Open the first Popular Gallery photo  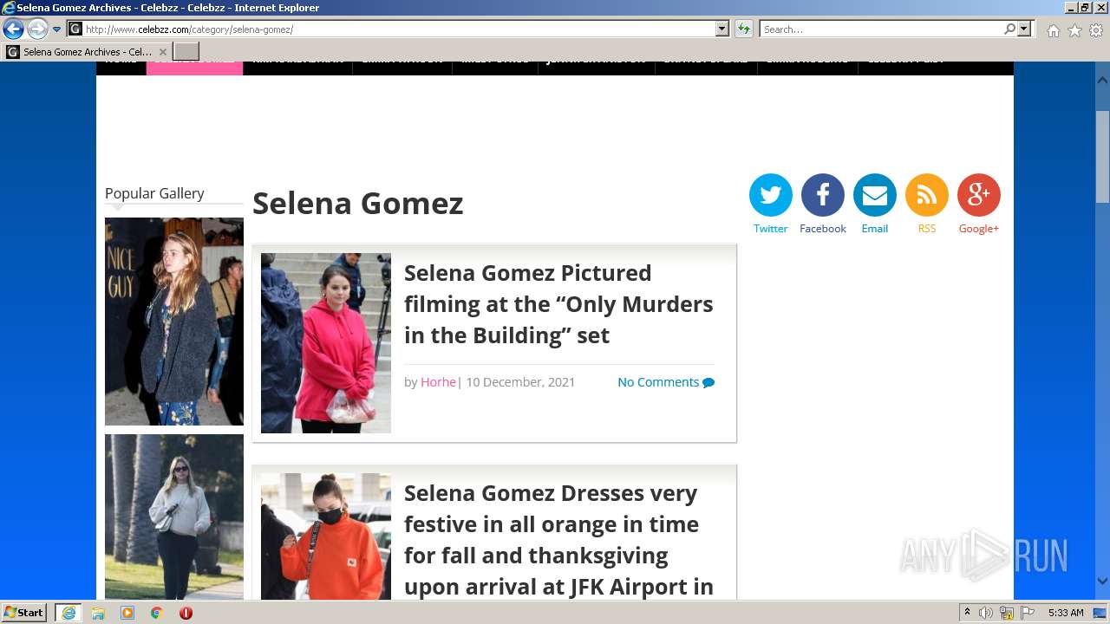pos(174,322)
